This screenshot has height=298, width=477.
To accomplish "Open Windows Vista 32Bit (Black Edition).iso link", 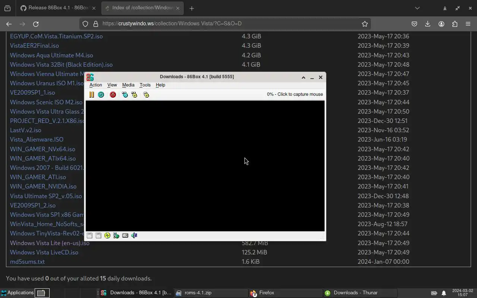I will [x=61, y=64].
